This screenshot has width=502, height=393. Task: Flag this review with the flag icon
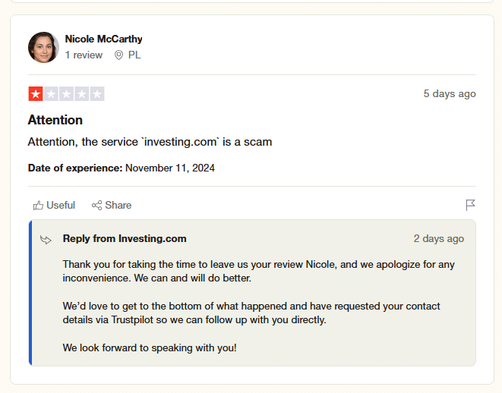tap(470, 205)
